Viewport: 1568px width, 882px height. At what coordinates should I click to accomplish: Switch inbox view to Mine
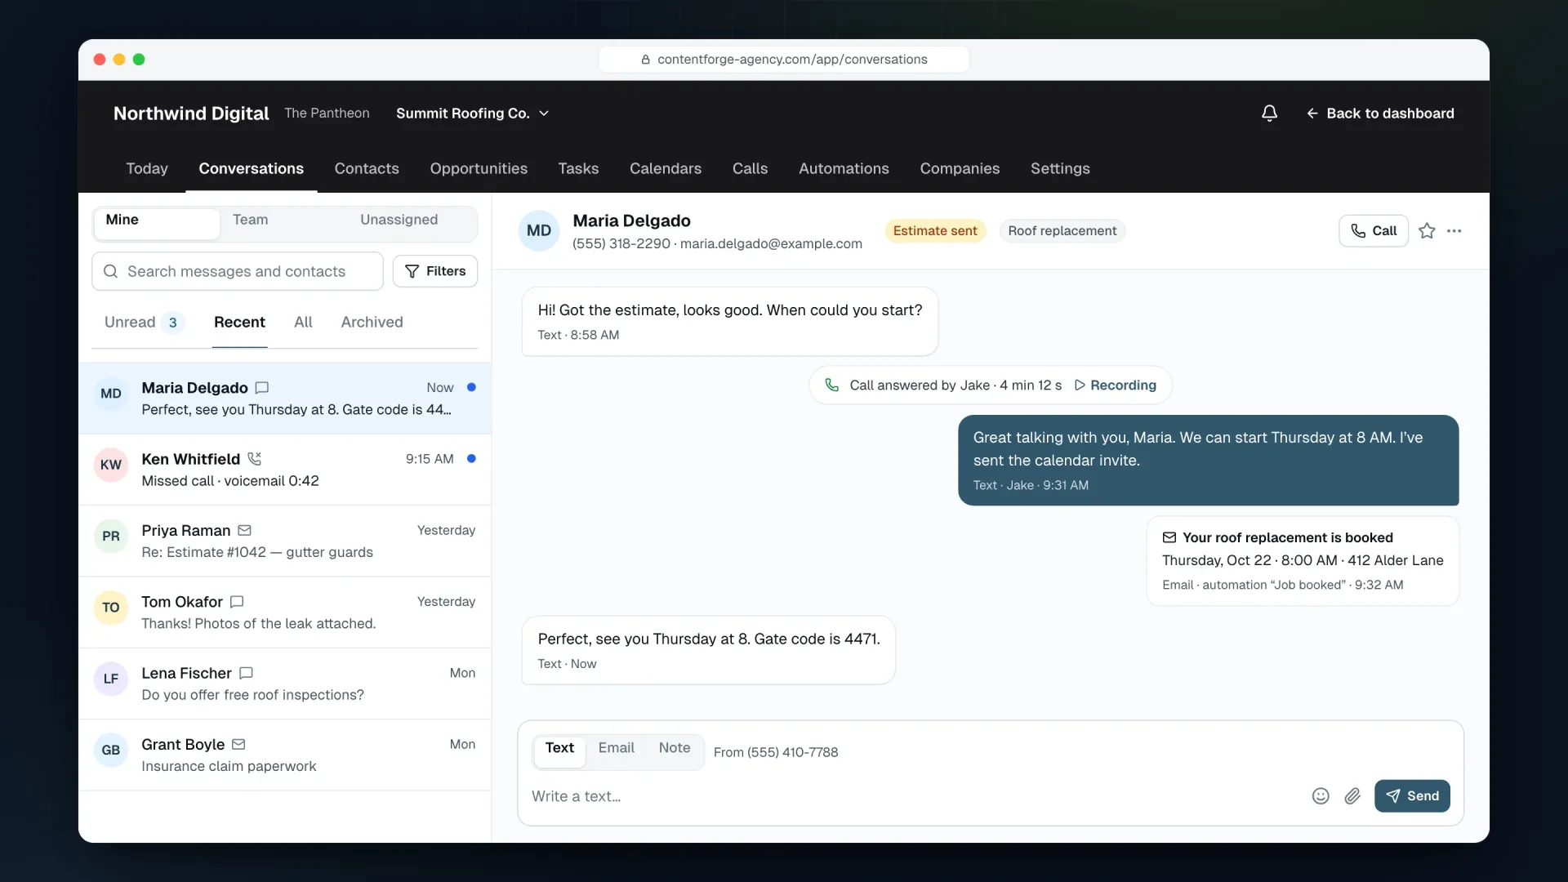tap(156, 223)
